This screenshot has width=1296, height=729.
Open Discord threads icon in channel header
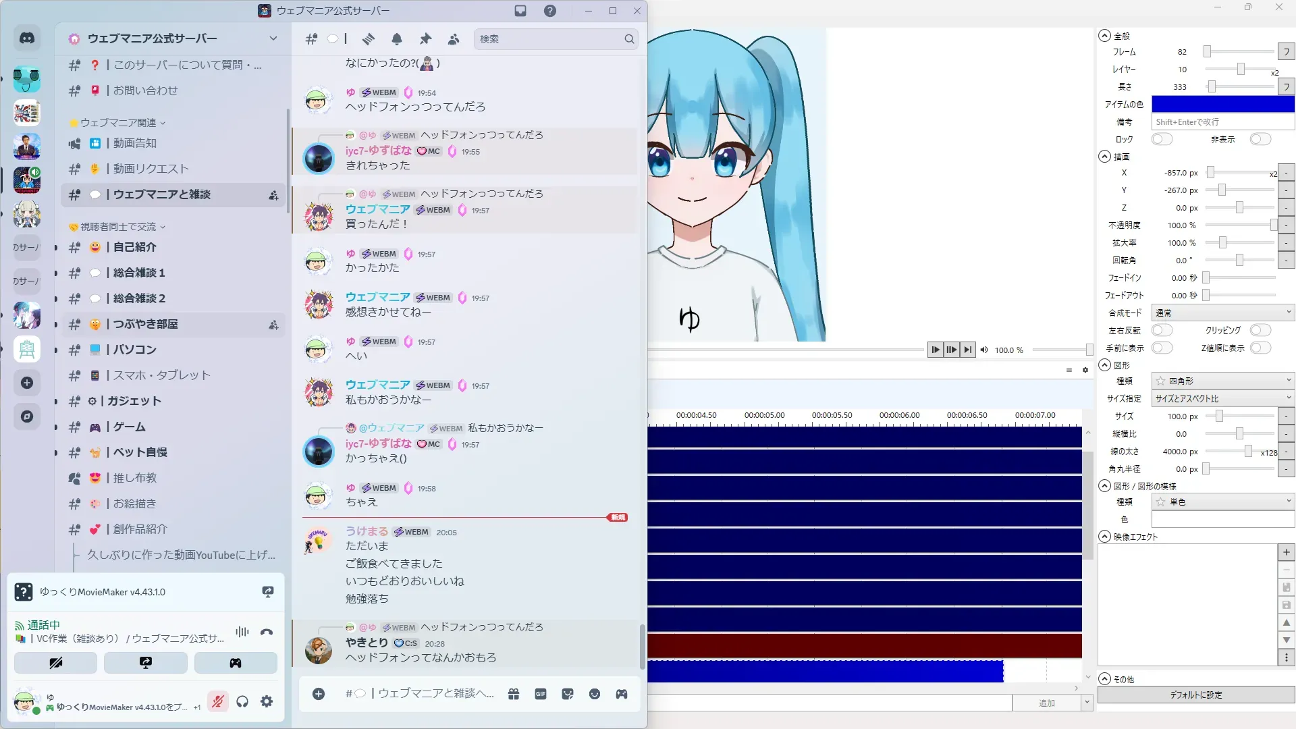(x=369, y=39)
